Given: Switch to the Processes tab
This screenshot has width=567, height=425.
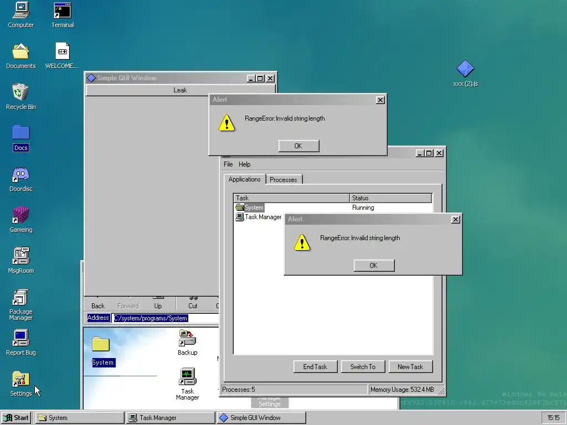Looking at the screenshot, I should [x=283, y=180].
